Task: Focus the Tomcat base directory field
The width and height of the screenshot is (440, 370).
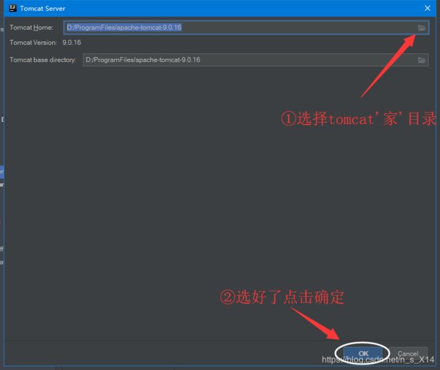Action: (x=256, y=60)
